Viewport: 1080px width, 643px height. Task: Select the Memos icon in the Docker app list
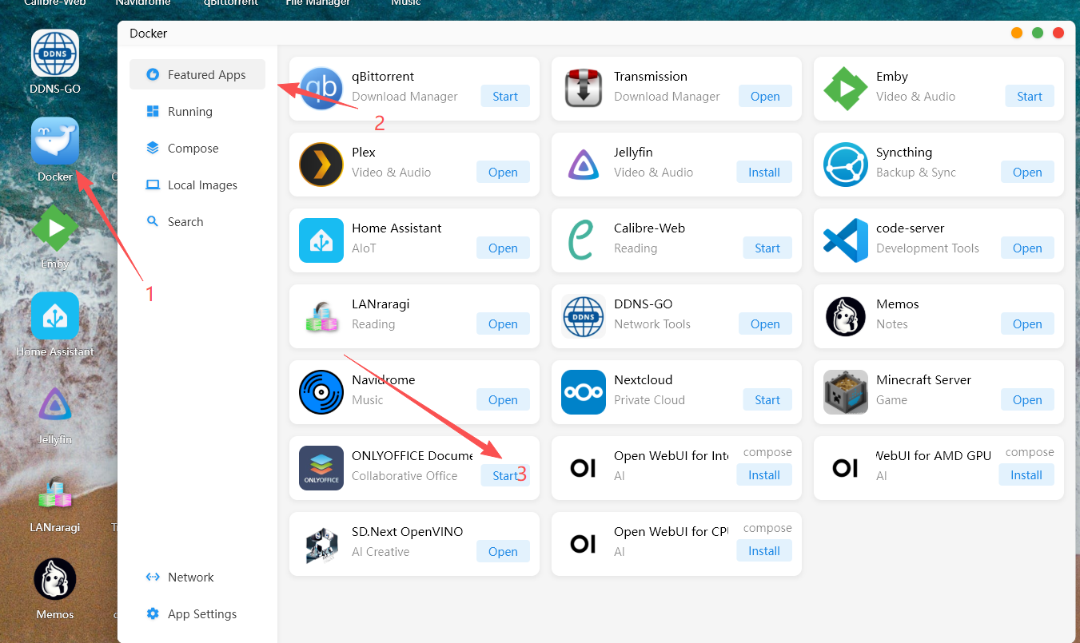[846, 316]
